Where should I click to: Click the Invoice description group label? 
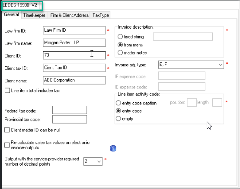tap(135, 27)
